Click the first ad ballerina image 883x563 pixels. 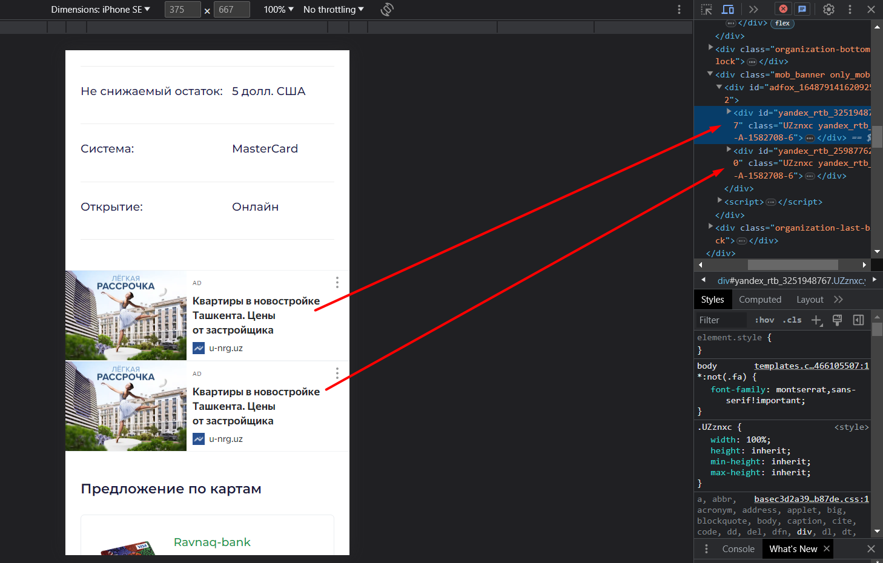tap(126, 315)
